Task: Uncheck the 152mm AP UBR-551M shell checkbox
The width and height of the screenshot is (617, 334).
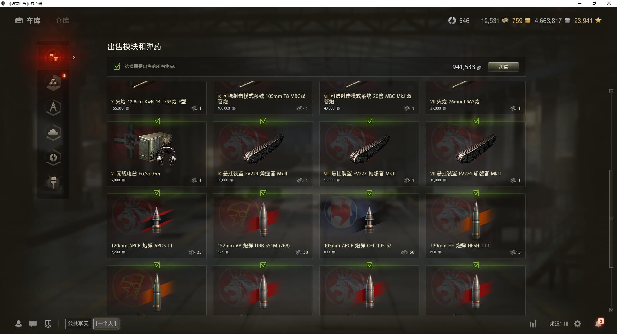Action: click(x=263, y=193)
